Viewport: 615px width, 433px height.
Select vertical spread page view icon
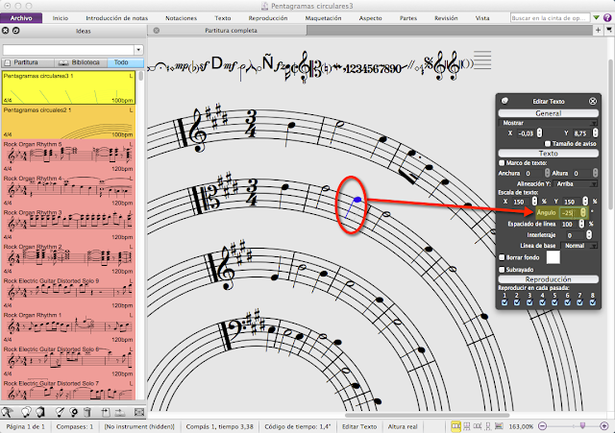tap(467, 426)
